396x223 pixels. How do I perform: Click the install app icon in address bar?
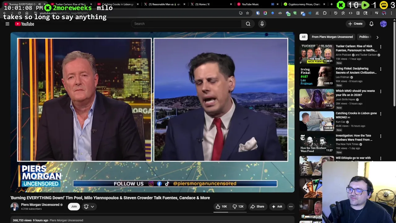pyautogui.click(x=241, y=13)
